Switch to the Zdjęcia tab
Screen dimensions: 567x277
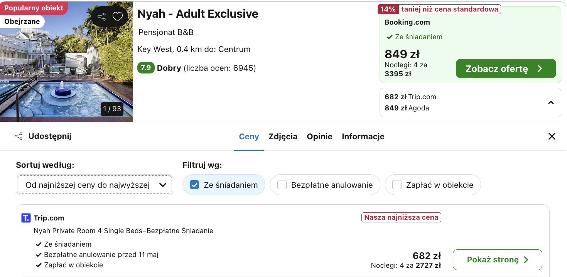[283, 137]
